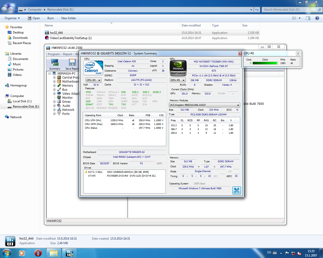The image size is (323, 258).
Task: Click Windows Media Player taskbar icon
Action: (22, 253)
